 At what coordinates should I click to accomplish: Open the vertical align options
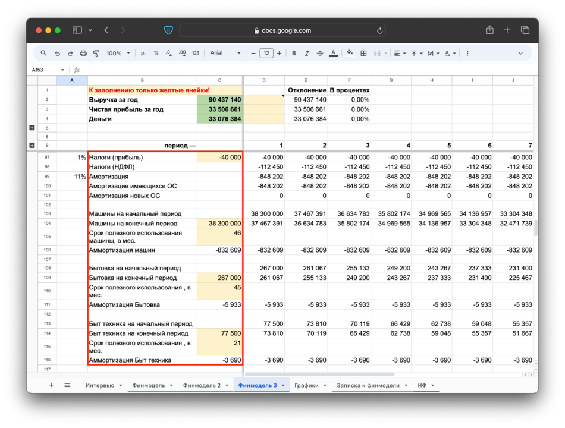click(416, 53)
